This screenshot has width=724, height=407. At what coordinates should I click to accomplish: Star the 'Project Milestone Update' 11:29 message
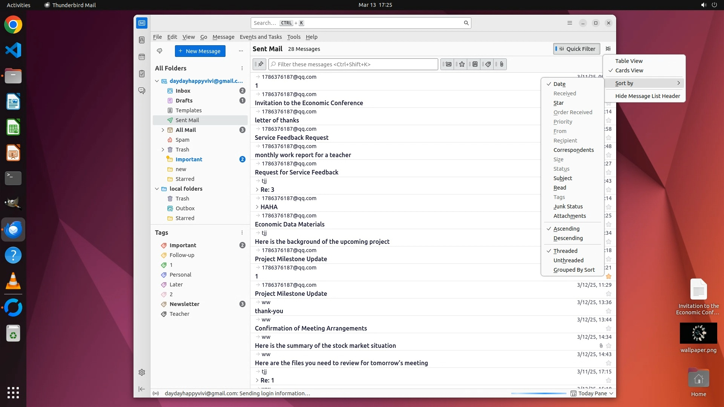(608, 294)
